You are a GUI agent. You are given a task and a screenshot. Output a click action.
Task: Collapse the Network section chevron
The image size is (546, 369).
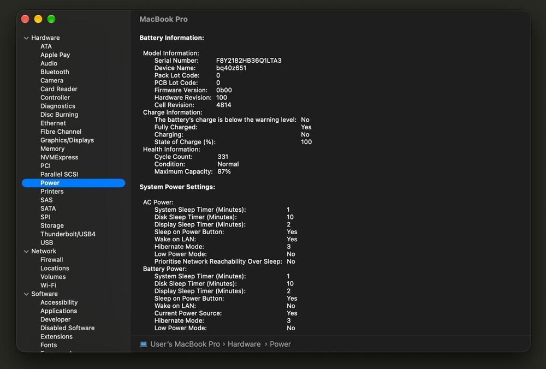click(x=26, y=251)
